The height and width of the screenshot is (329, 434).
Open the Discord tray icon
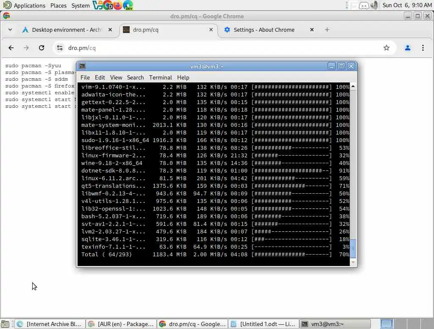pos(364,5)
